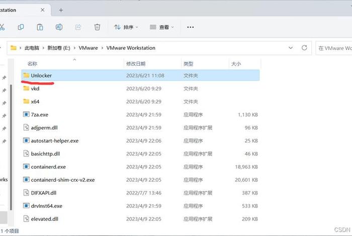Select the DIFXAPI.dll file
The height and width of the screenshot is (236, 352).
(140, 193)
